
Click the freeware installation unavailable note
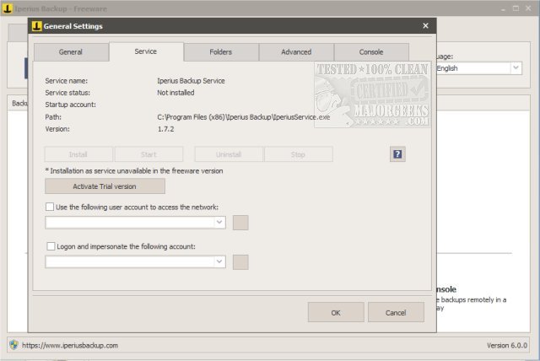pos(134,170)
